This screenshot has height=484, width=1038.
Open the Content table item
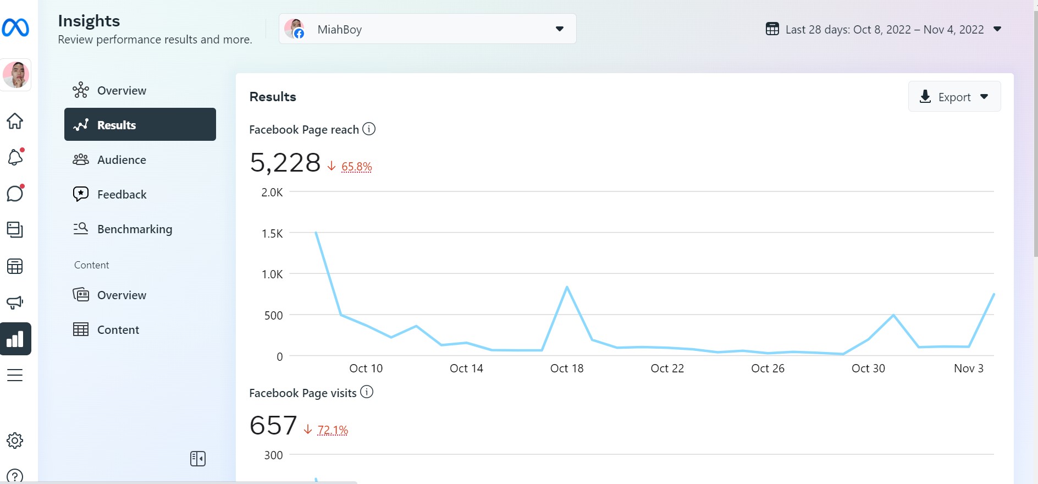pos(140,329)
